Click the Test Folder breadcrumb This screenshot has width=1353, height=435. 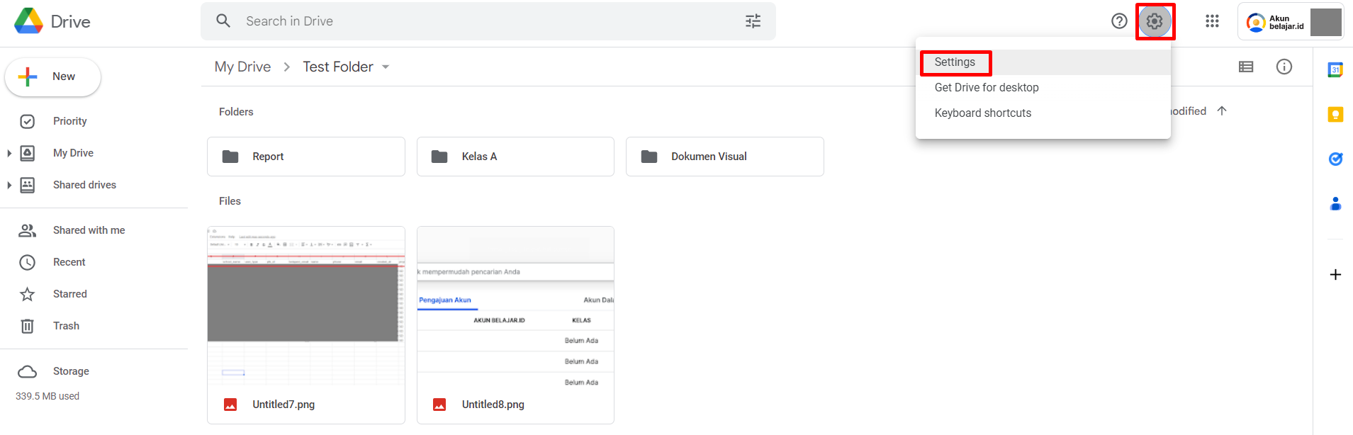[338, 67]
